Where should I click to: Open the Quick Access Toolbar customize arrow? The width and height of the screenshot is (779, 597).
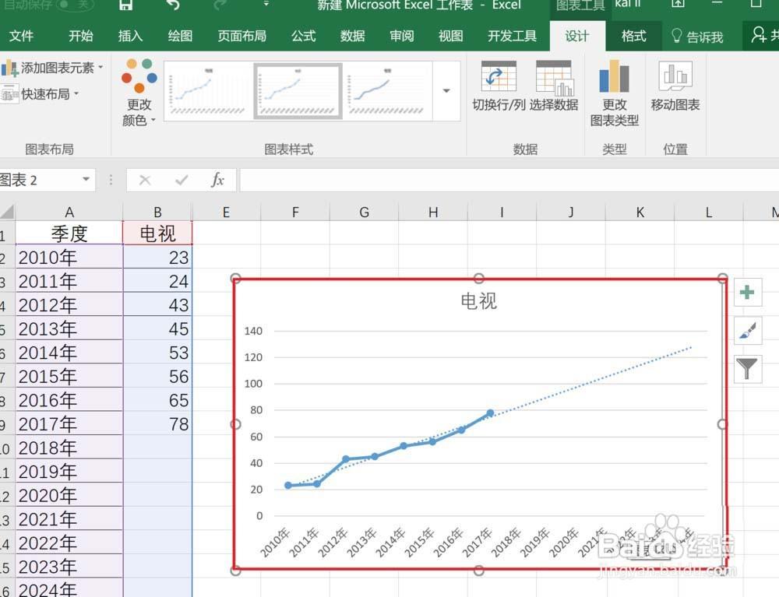coord(266,4)
